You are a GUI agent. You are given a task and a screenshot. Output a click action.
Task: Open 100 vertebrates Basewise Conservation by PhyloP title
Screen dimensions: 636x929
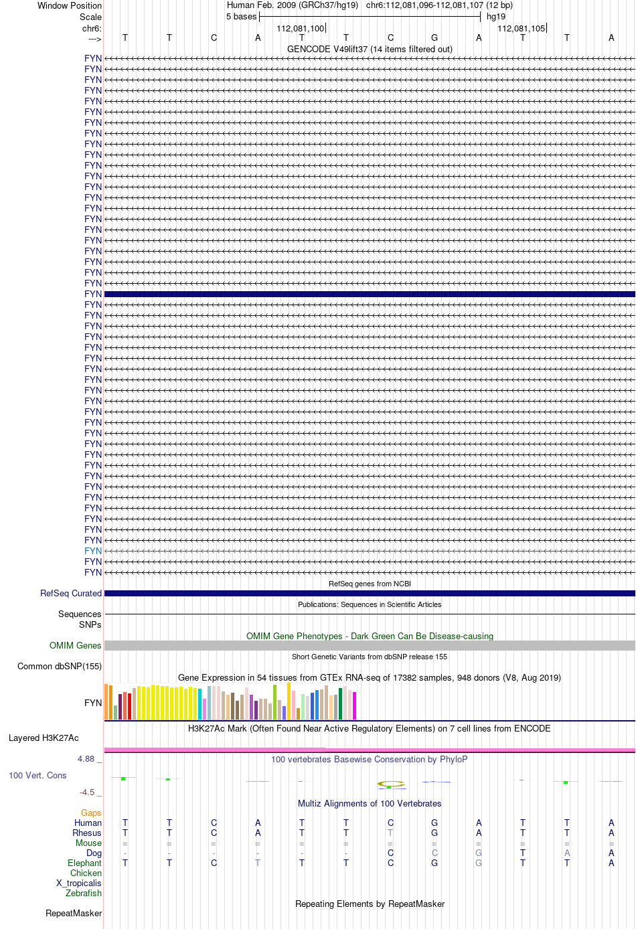pyautogui.click(x=370, y=759)
